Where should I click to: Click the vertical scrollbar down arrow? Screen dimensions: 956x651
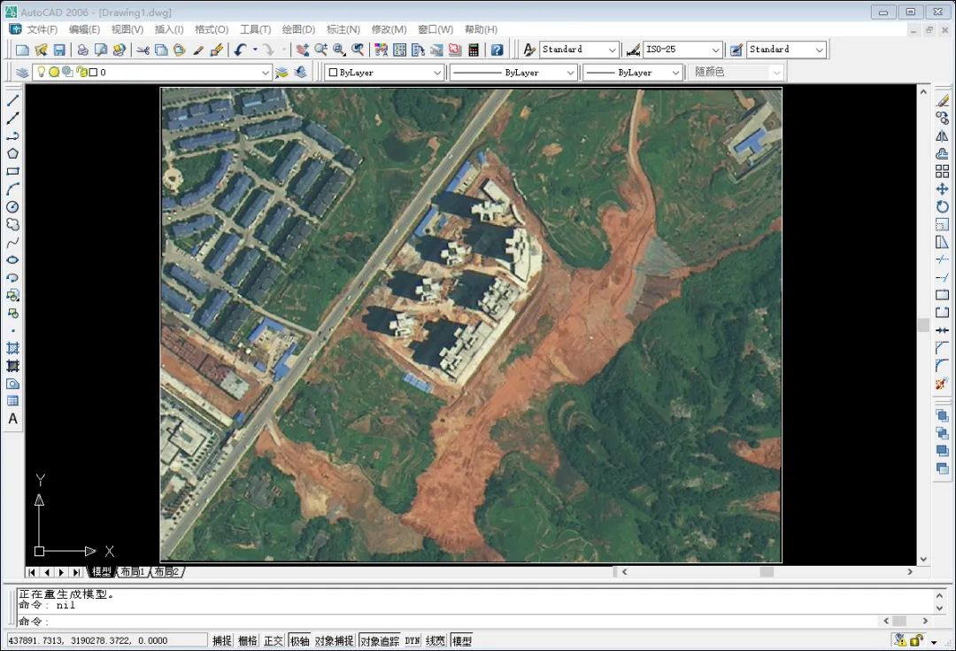(x=923, y=559)
